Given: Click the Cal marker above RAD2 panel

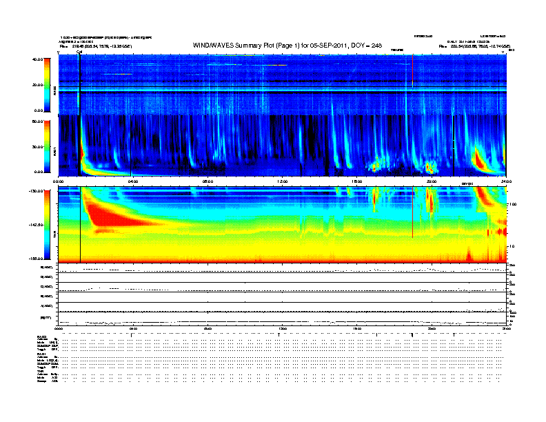Looking at the screenshot, I should 79,52.
